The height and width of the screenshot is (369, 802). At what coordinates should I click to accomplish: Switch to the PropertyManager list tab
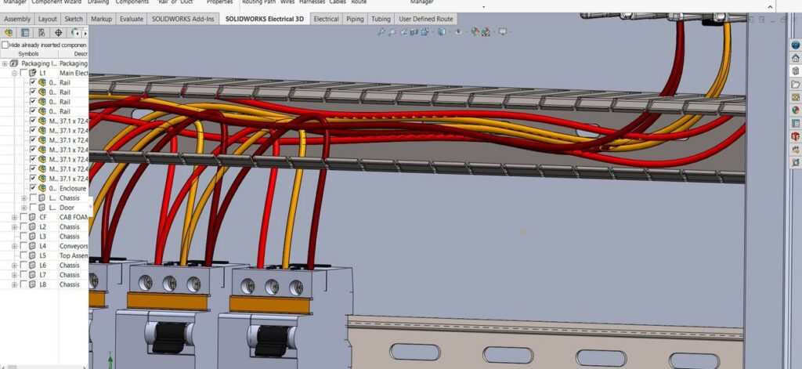tap(25, 33)
